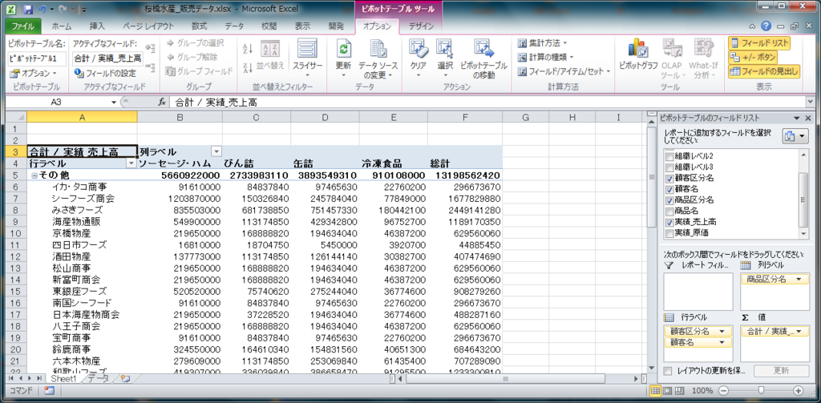Switch to the 挿入 ribbon tab
821x403 pixels.
97,26
